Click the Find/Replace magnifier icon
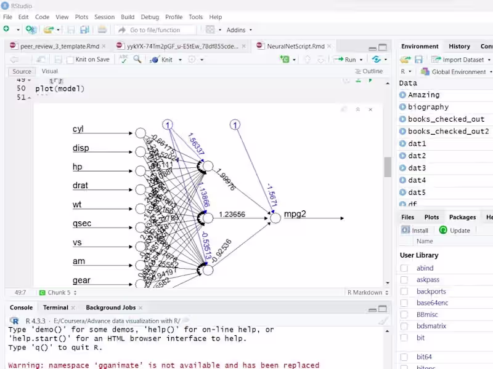493x369 pixels. [137, 59]
